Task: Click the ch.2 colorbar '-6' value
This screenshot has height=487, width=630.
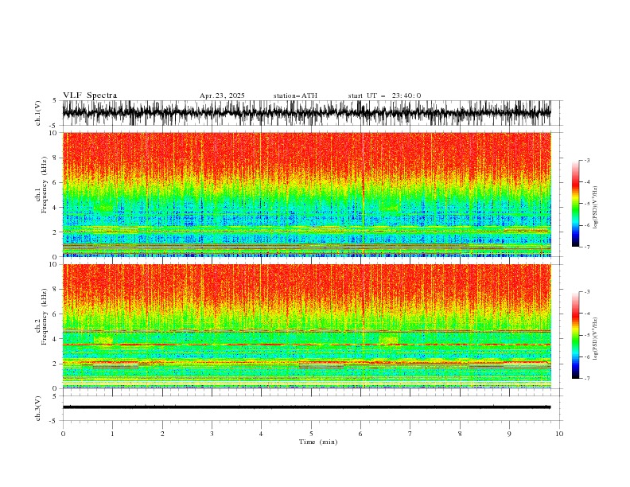Action: (x=587, y=356)
